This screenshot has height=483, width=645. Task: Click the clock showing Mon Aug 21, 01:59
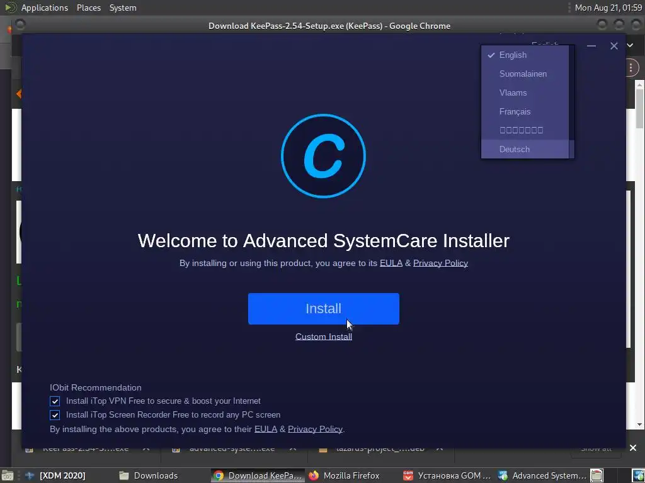coord(608,8)
